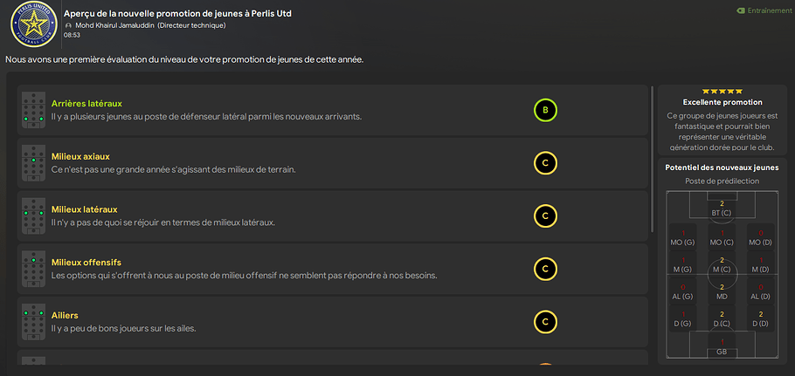
Task: Click the Perlis United club badge
Action: tap(33, 24)
